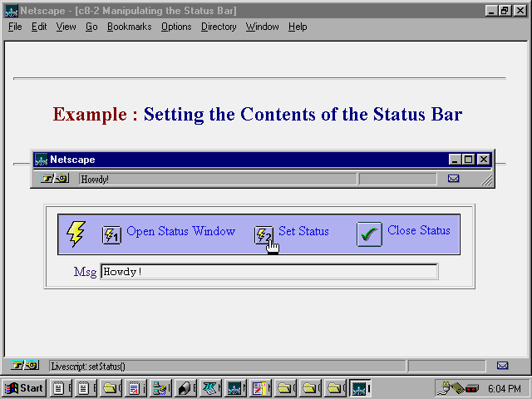
Task: Follow the Open Status Window link
Action: pyautogui.click(x=180, y=231)
